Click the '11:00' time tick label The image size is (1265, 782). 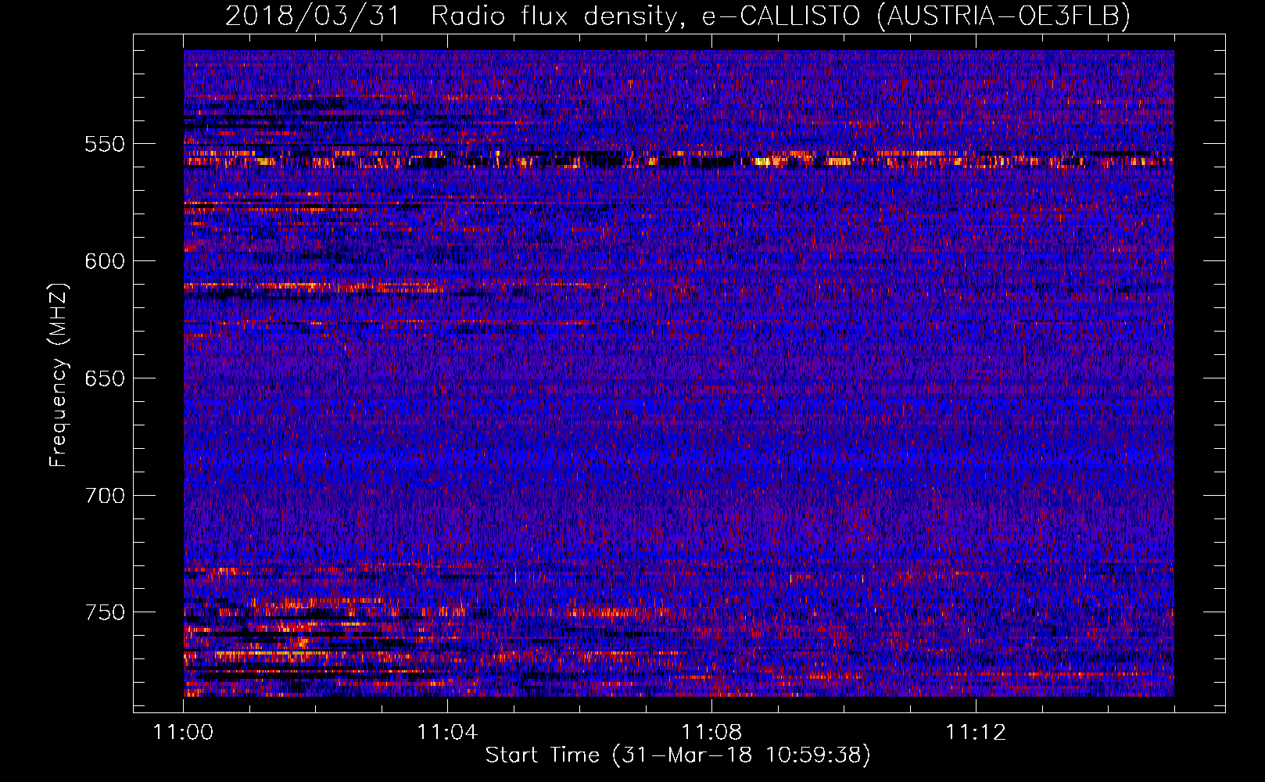coord(184,732)
